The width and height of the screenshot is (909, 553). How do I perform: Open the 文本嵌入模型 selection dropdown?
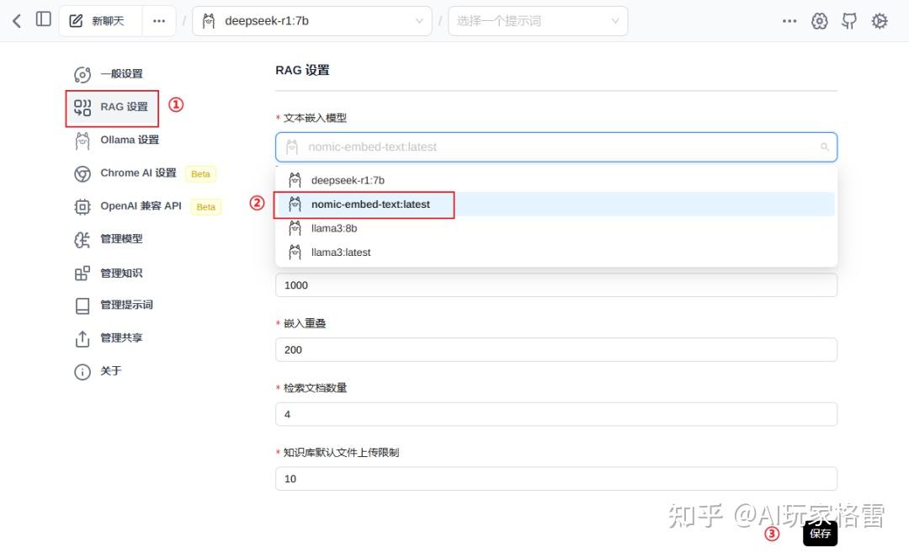555,146
